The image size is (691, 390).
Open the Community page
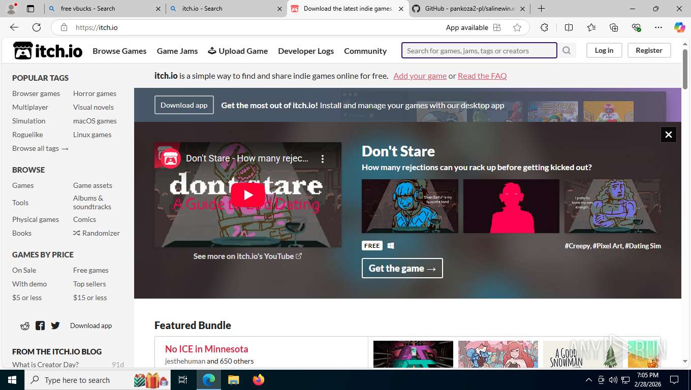point(365,51)
